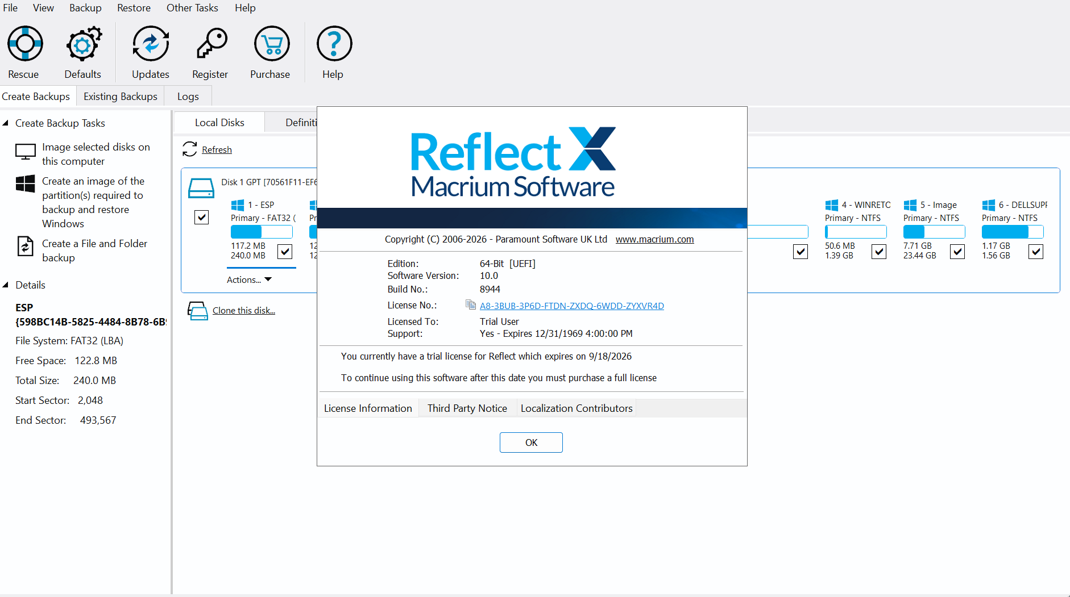1070x597 pixels.
Task: Select the Create Backups tab
Action: [36, 97]
